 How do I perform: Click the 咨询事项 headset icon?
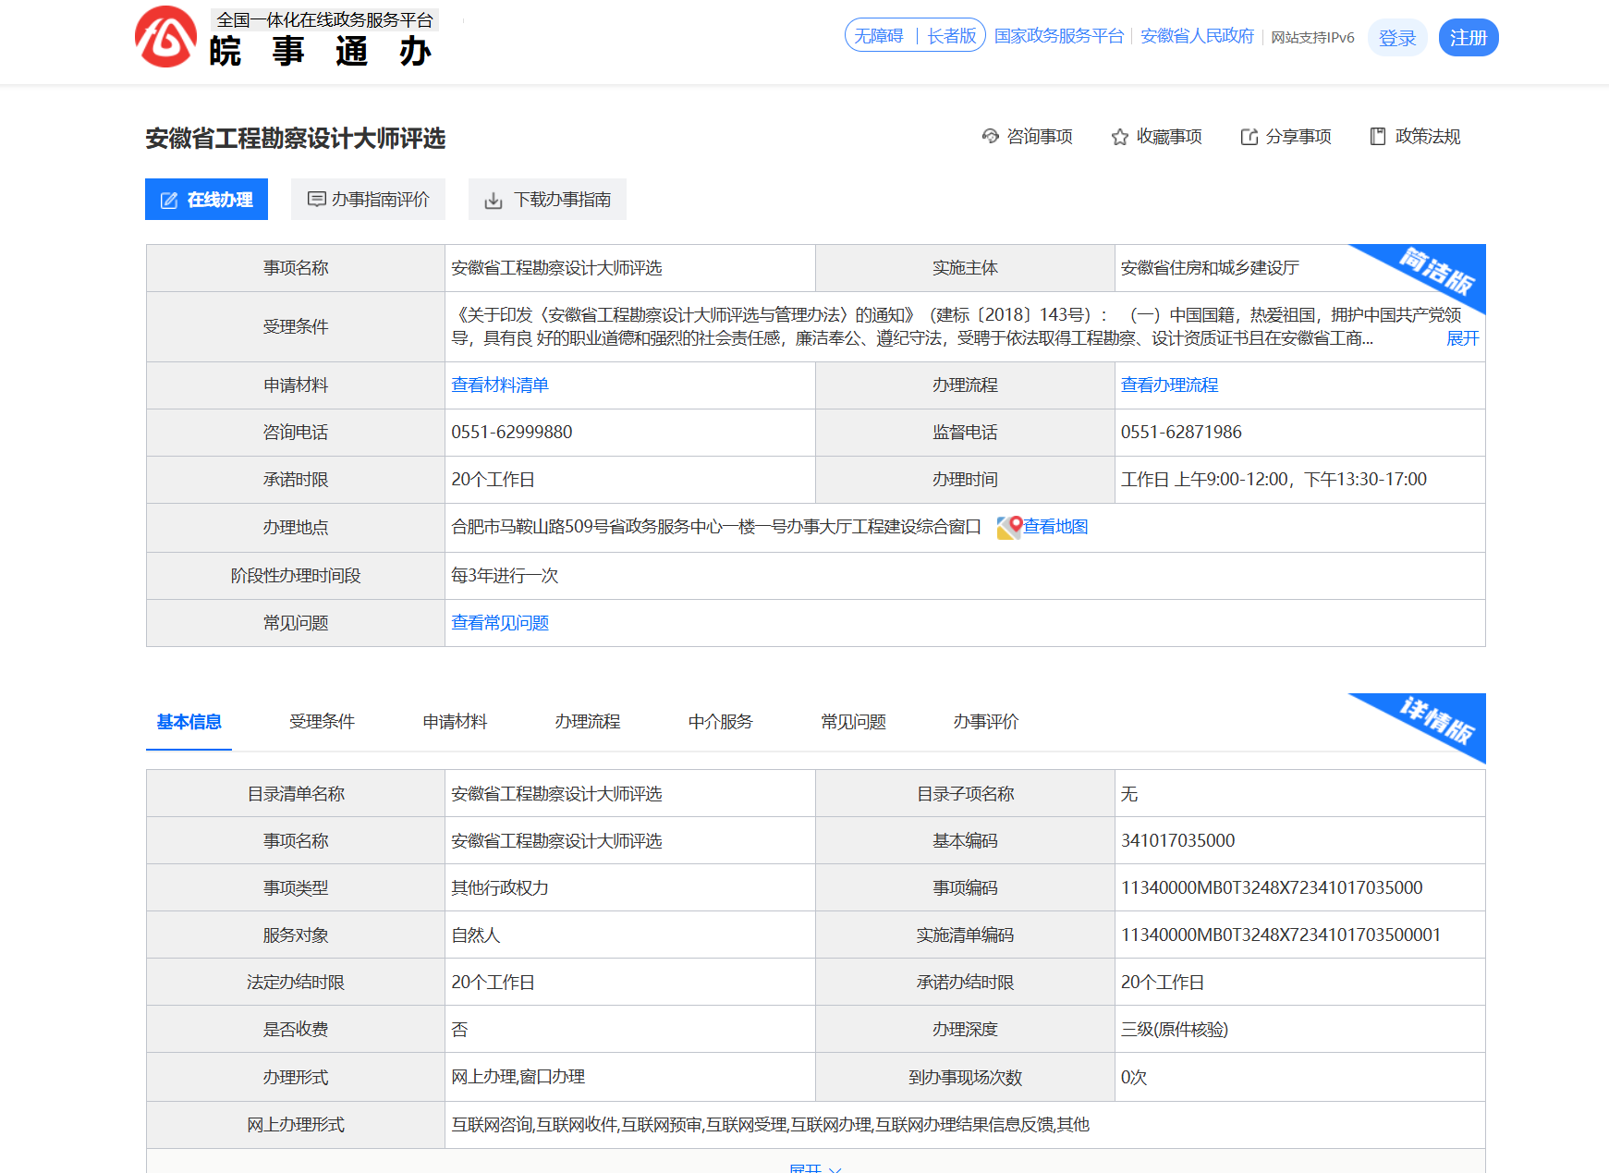point(990,137)
